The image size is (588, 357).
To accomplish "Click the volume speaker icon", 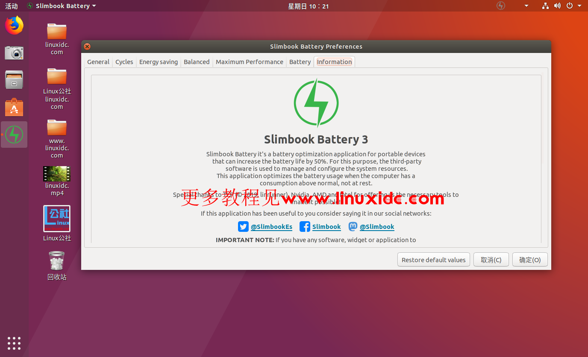I will [557, 6].
